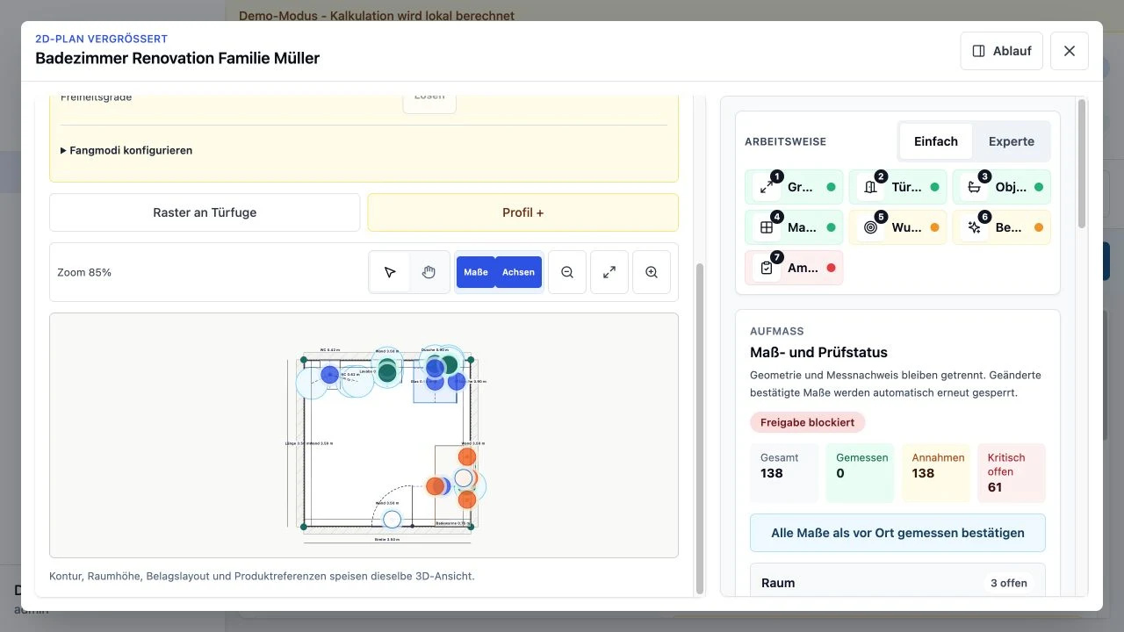Click the 3 offen badge

point(1010,583)
